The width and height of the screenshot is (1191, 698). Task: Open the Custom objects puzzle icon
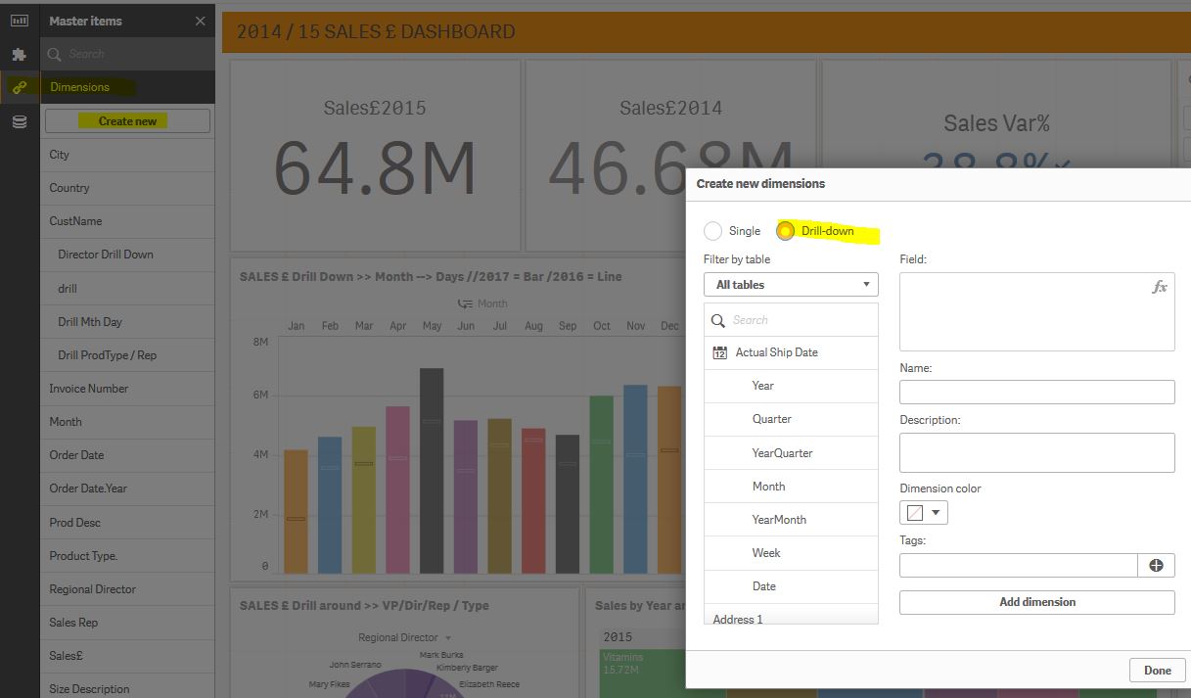coord(19,55)
